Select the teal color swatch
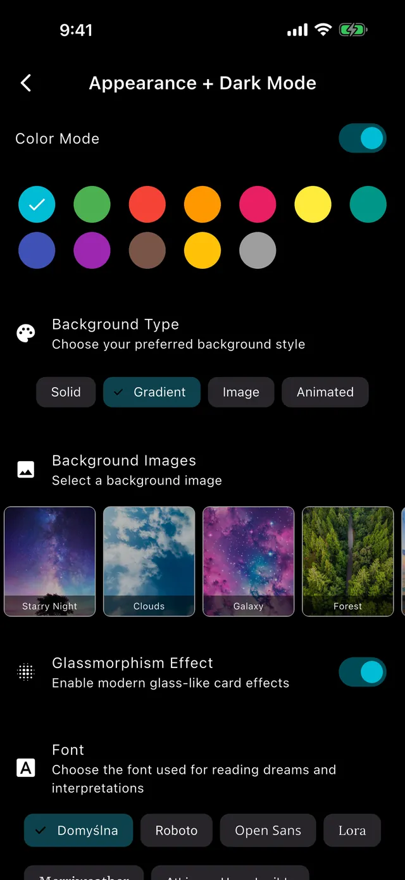 pyautogui.click(x=368, y=204)
